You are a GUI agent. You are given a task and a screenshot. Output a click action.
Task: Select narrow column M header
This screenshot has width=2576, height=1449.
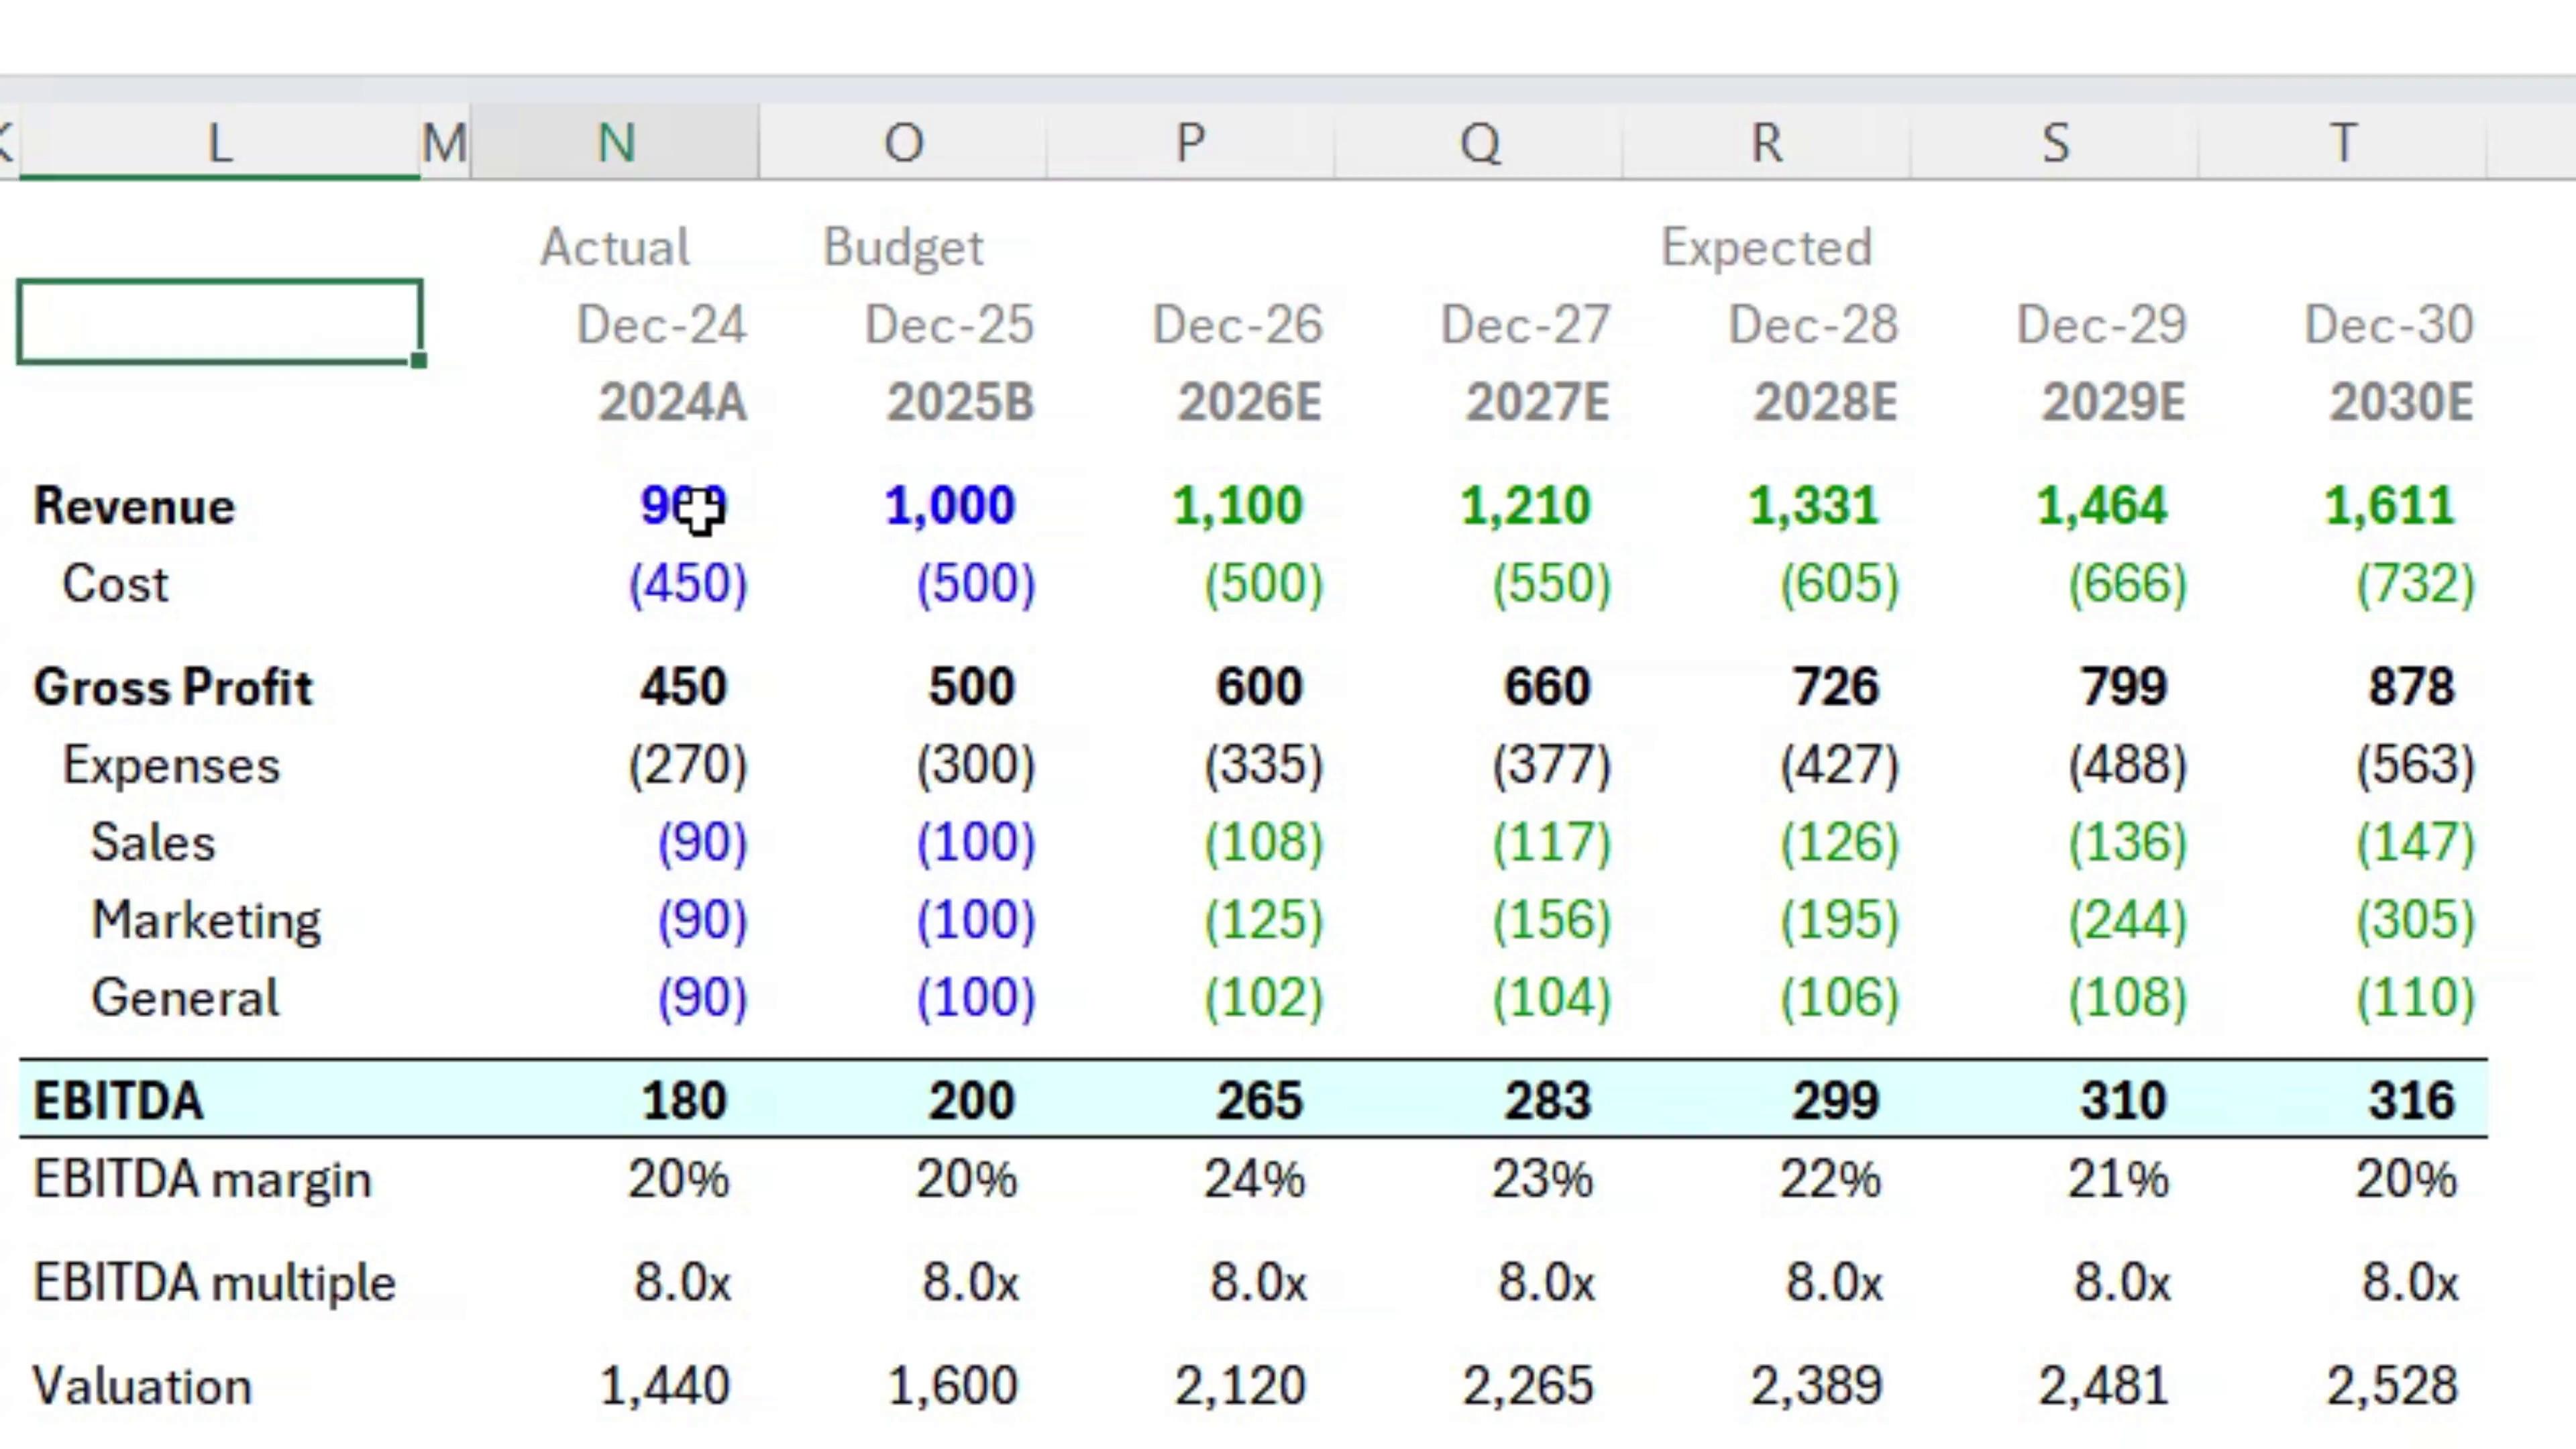[x=444, y=143]
